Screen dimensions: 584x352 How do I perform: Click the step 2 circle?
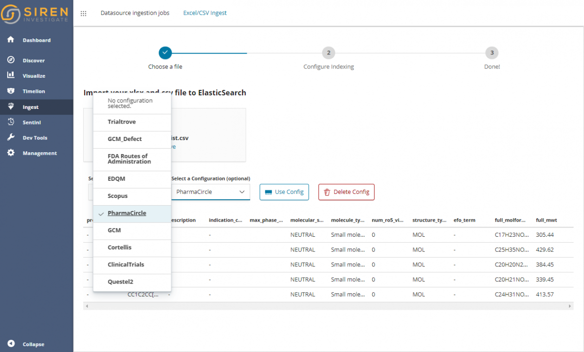click(328, 53)
